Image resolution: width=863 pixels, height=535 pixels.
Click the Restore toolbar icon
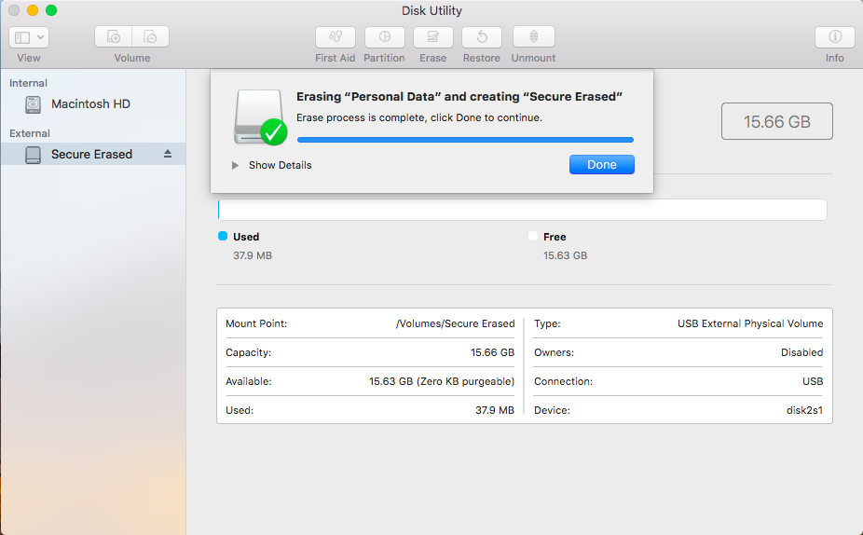tap(482, 37)
